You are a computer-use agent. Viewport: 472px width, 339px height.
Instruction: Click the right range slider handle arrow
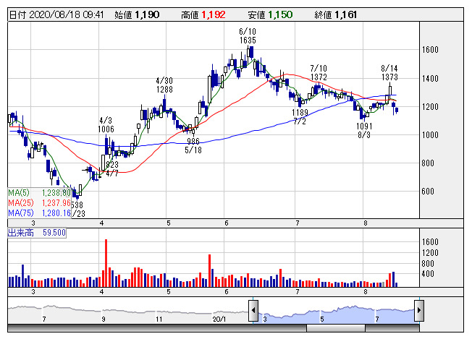(x=419, y=311)
